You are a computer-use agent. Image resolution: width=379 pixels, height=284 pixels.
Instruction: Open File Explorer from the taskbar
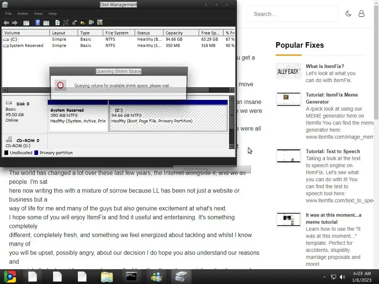tap(107, 277)
